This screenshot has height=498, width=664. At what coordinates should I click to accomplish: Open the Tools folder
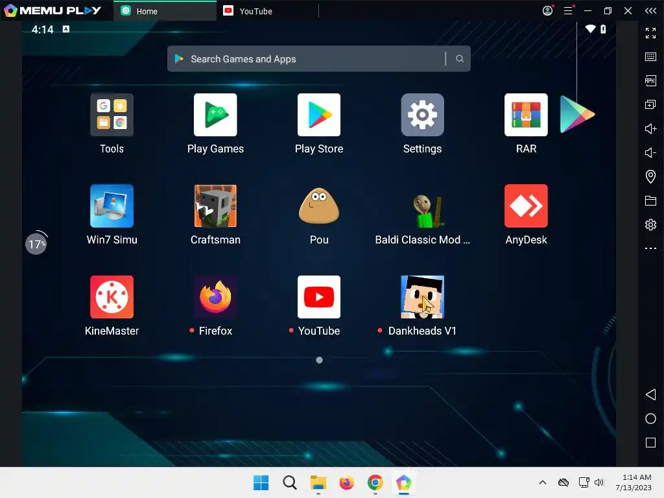point(112,115)
